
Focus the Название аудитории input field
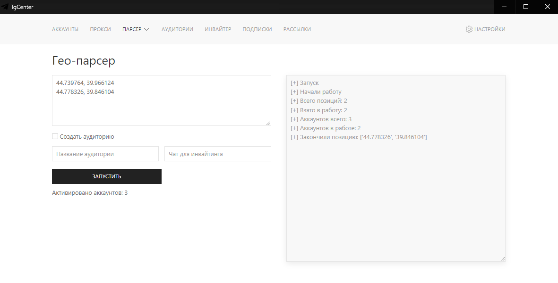coord(105,154)
